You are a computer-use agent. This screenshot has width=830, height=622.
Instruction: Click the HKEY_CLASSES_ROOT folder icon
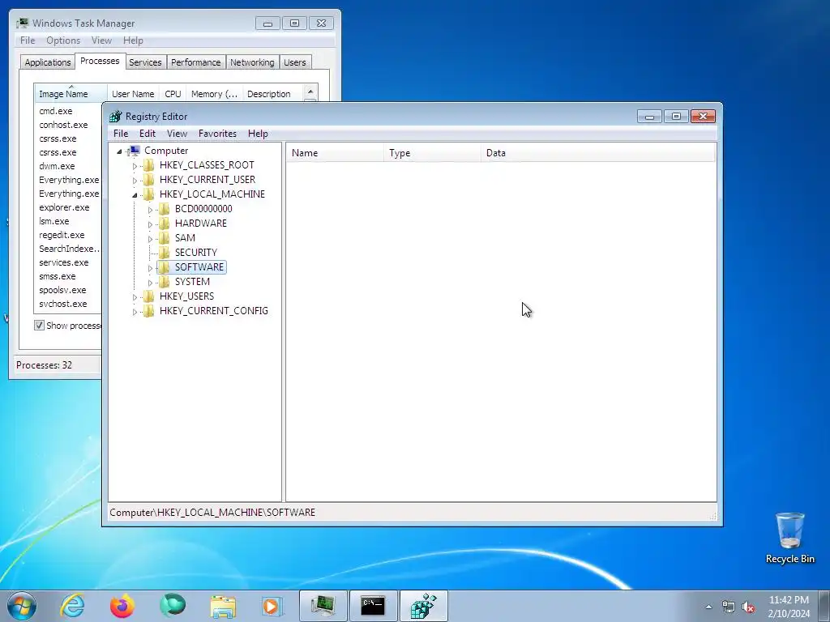(x=149, y=165)
